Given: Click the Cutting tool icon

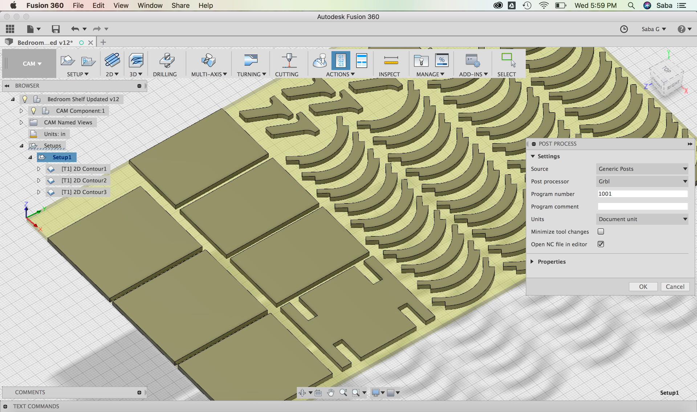Looking at the screenshot, I should point(289,61).
